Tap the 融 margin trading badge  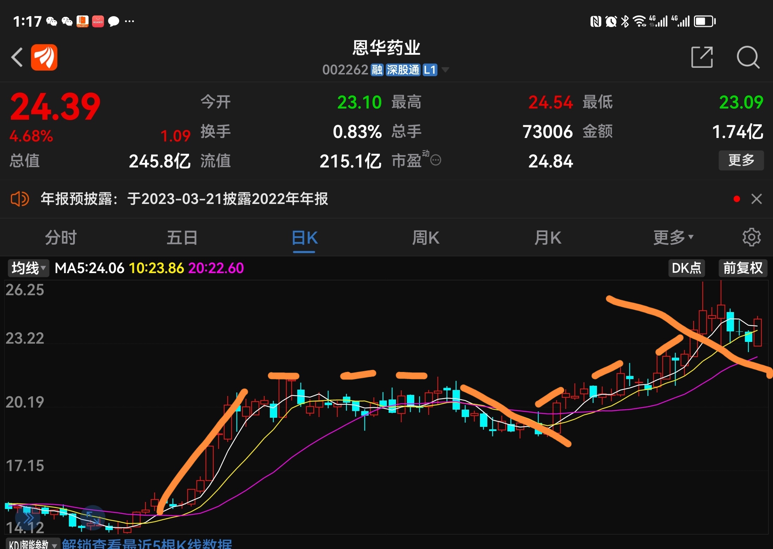[x=377, y=70]
